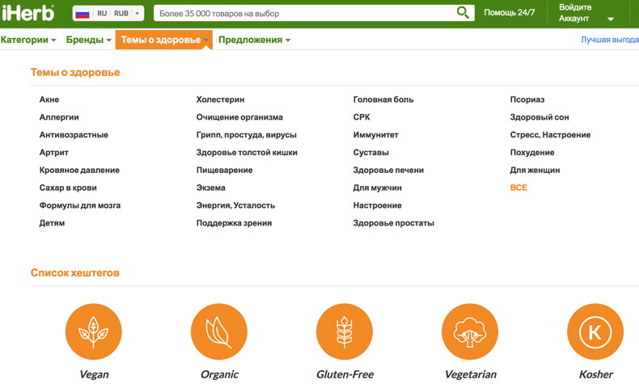
Task: Open the Пищеварение topic
Action: 225,171
